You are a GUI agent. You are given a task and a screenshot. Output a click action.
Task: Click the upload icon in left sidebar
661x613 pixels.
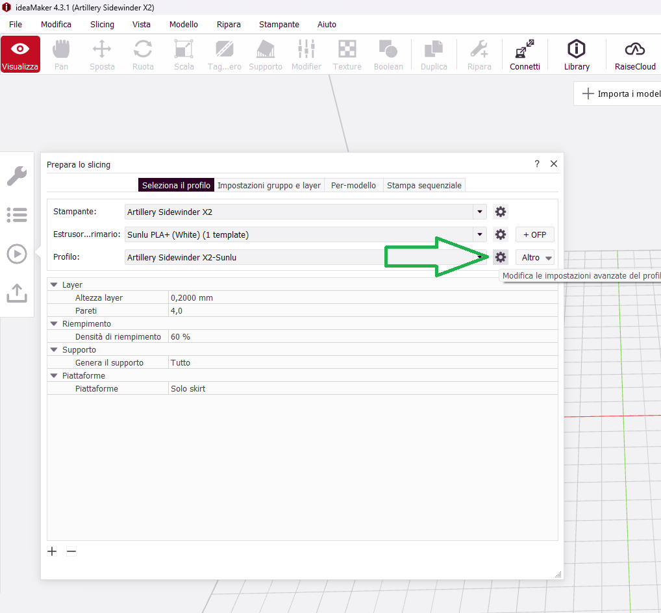(17, 293)
